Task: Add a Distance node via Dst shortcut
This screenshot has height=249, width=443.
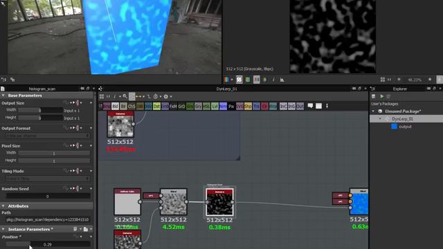Action: click(x=156, y=106)
